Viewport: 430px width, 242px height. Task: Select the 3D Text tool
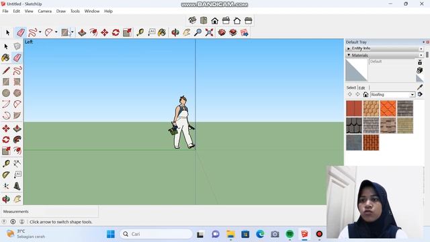[17, 186]
